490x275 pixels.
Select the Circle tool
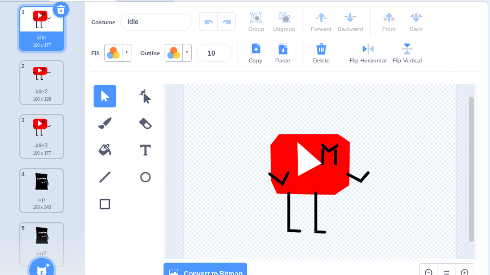145,177
